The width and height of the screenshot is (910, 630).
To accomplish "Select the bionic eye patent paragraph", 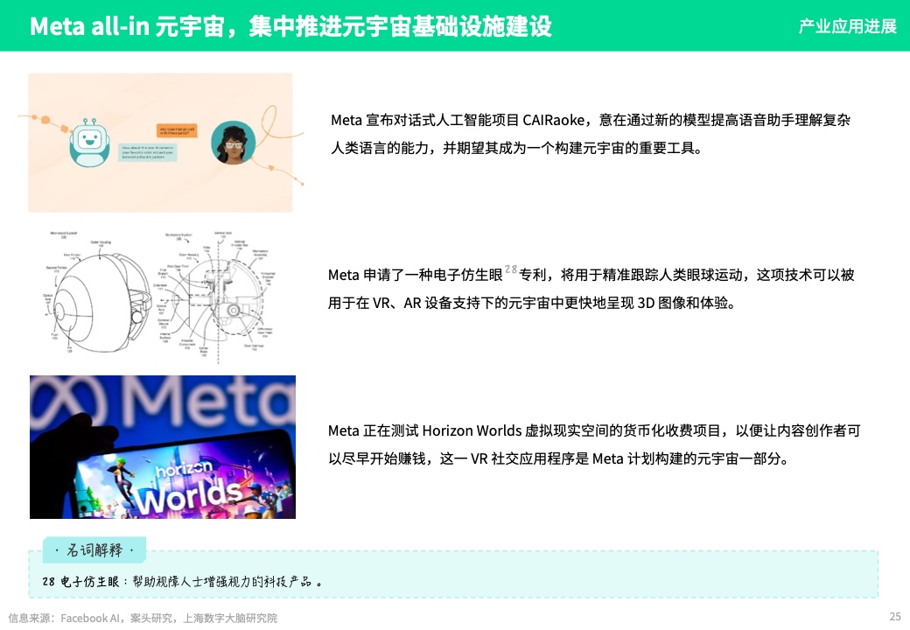I will coord(591,289).
